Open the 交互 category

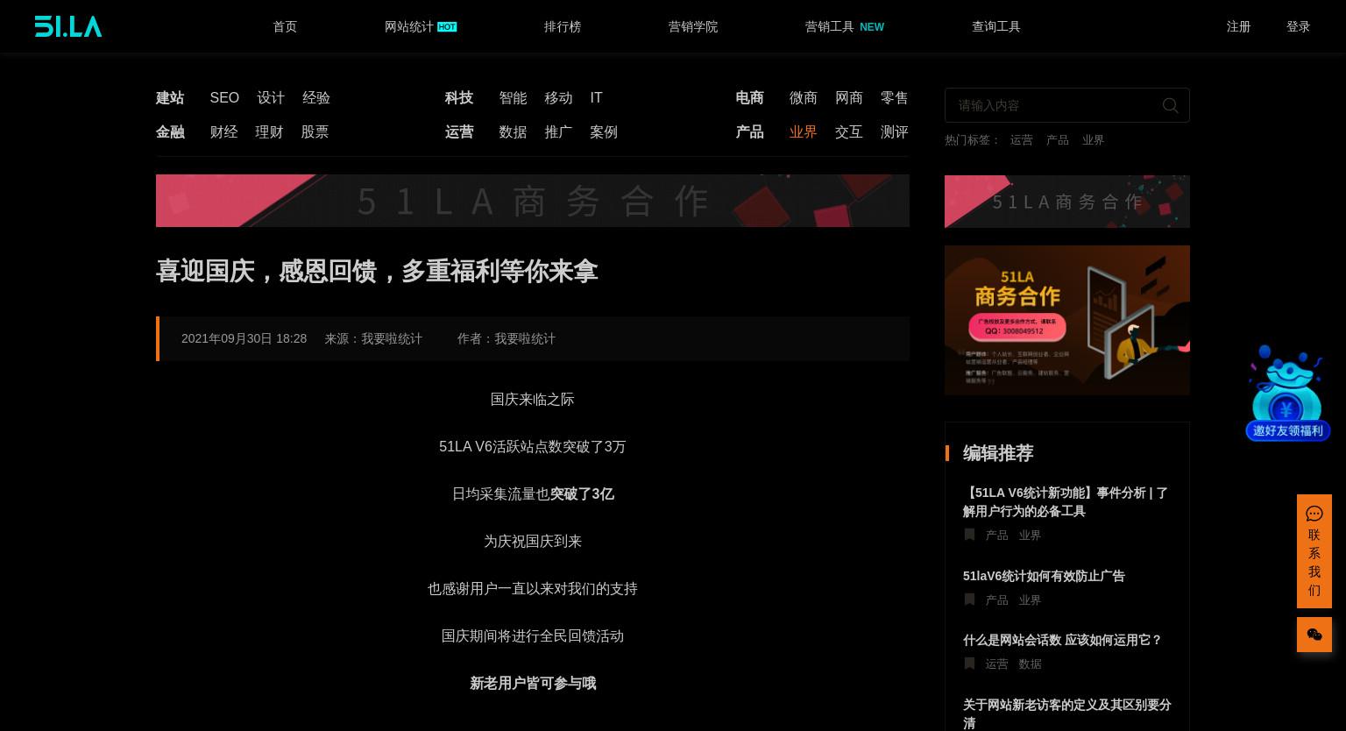848,131
